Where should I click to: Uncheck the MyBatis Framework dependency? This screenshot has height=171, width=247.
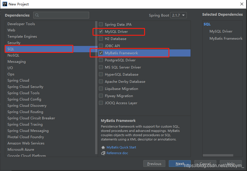click(101, 53)
